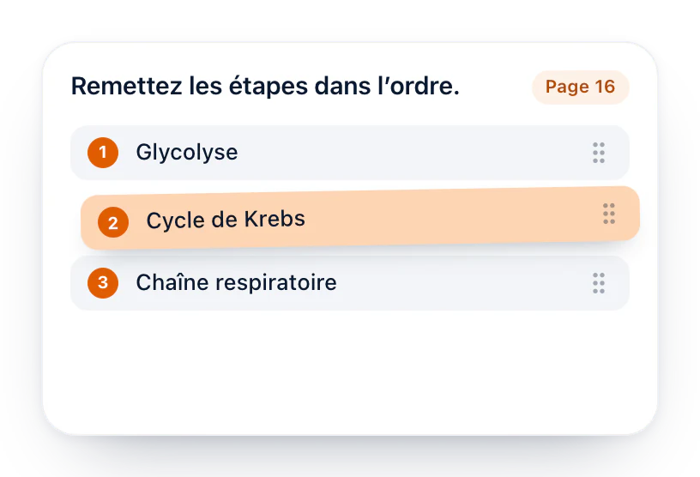
Task: Click the orange number 3 badge
Action: pyautogui.click(x=103, y=283)
